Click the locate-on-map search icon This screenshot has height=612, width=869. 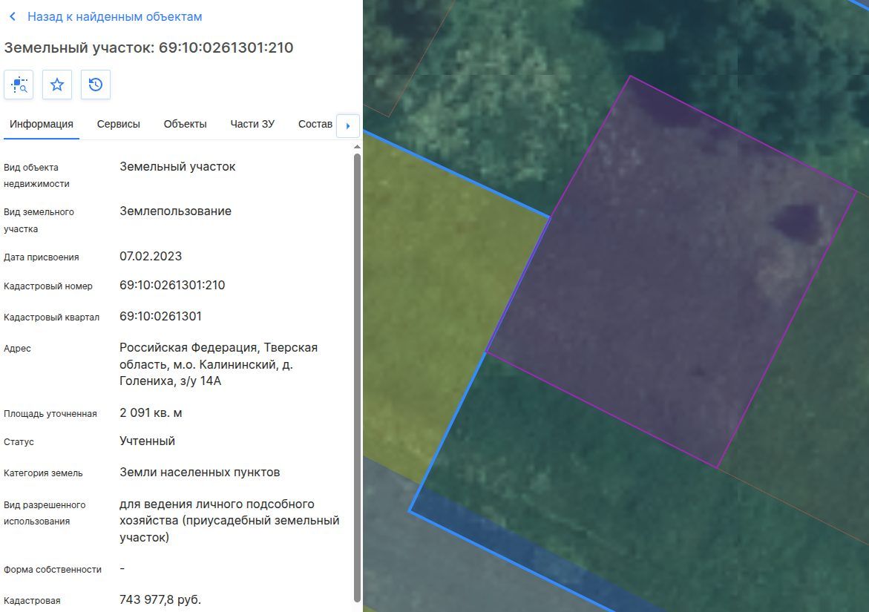(x=19, y=85)
